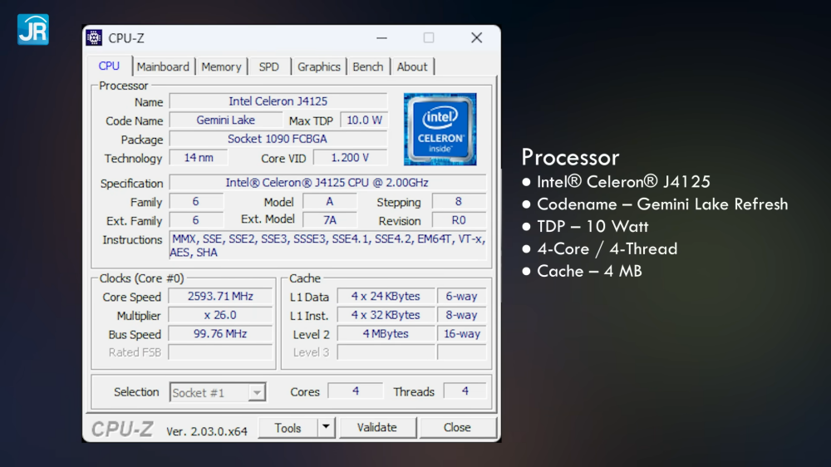Open the Memory tab
This screenshot has width=831, height=467.
click(221, 66)
